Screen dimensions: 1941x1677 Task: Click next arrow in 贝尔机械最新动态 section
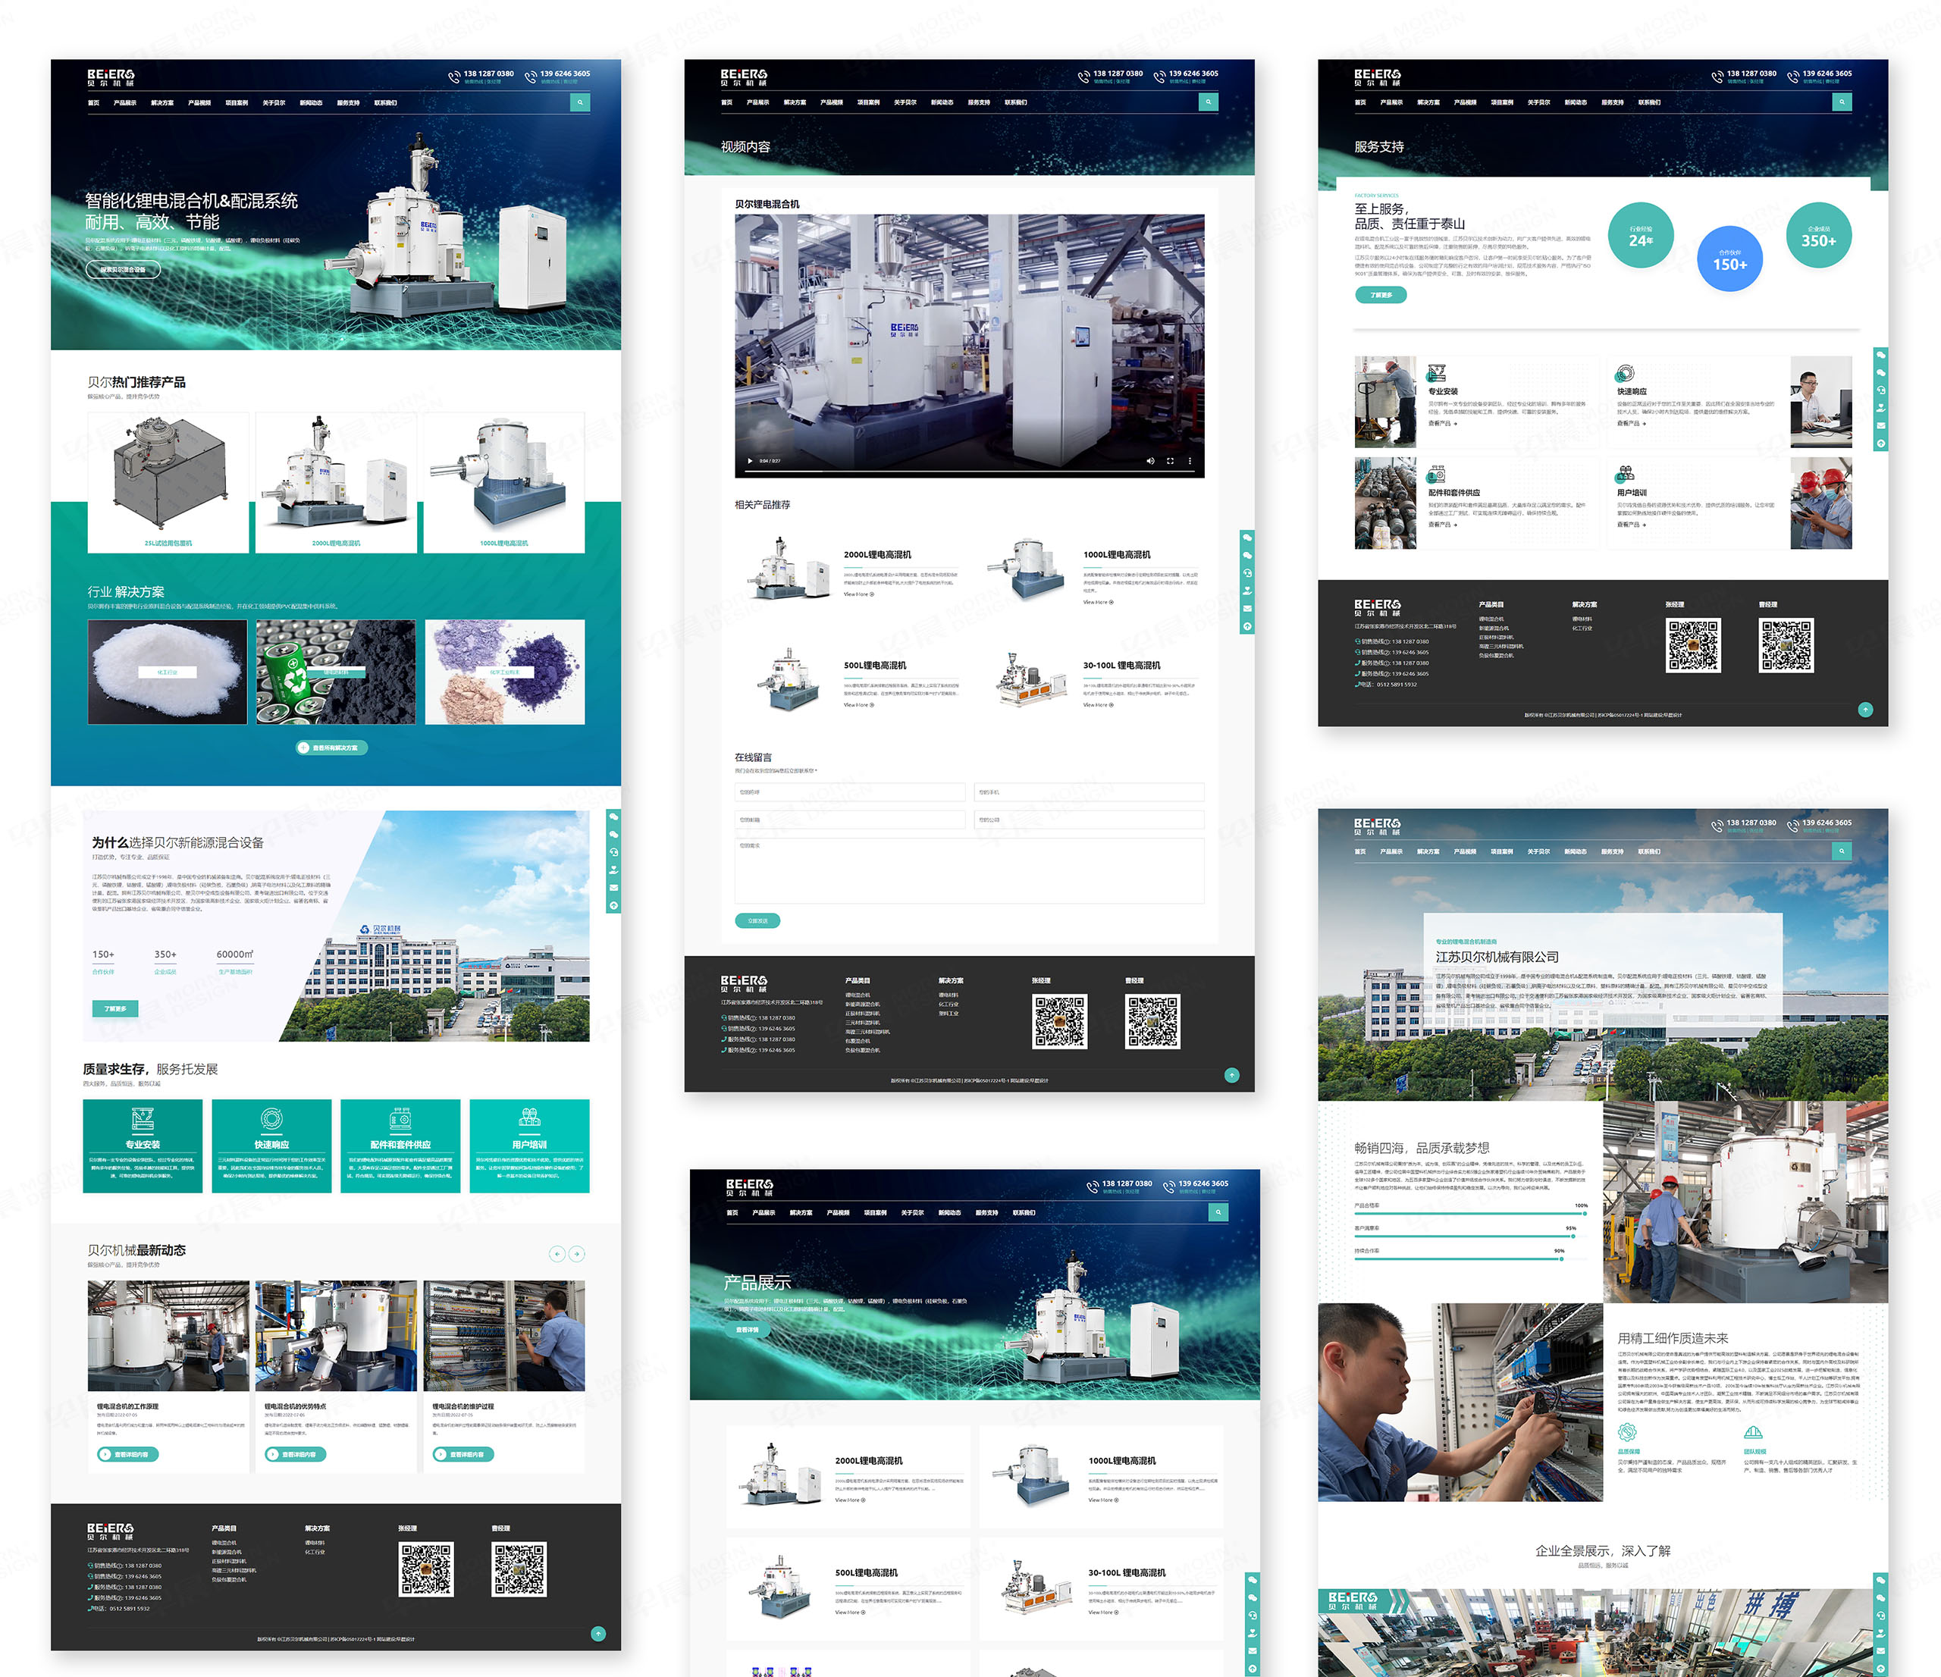(x=577, y=1253)
